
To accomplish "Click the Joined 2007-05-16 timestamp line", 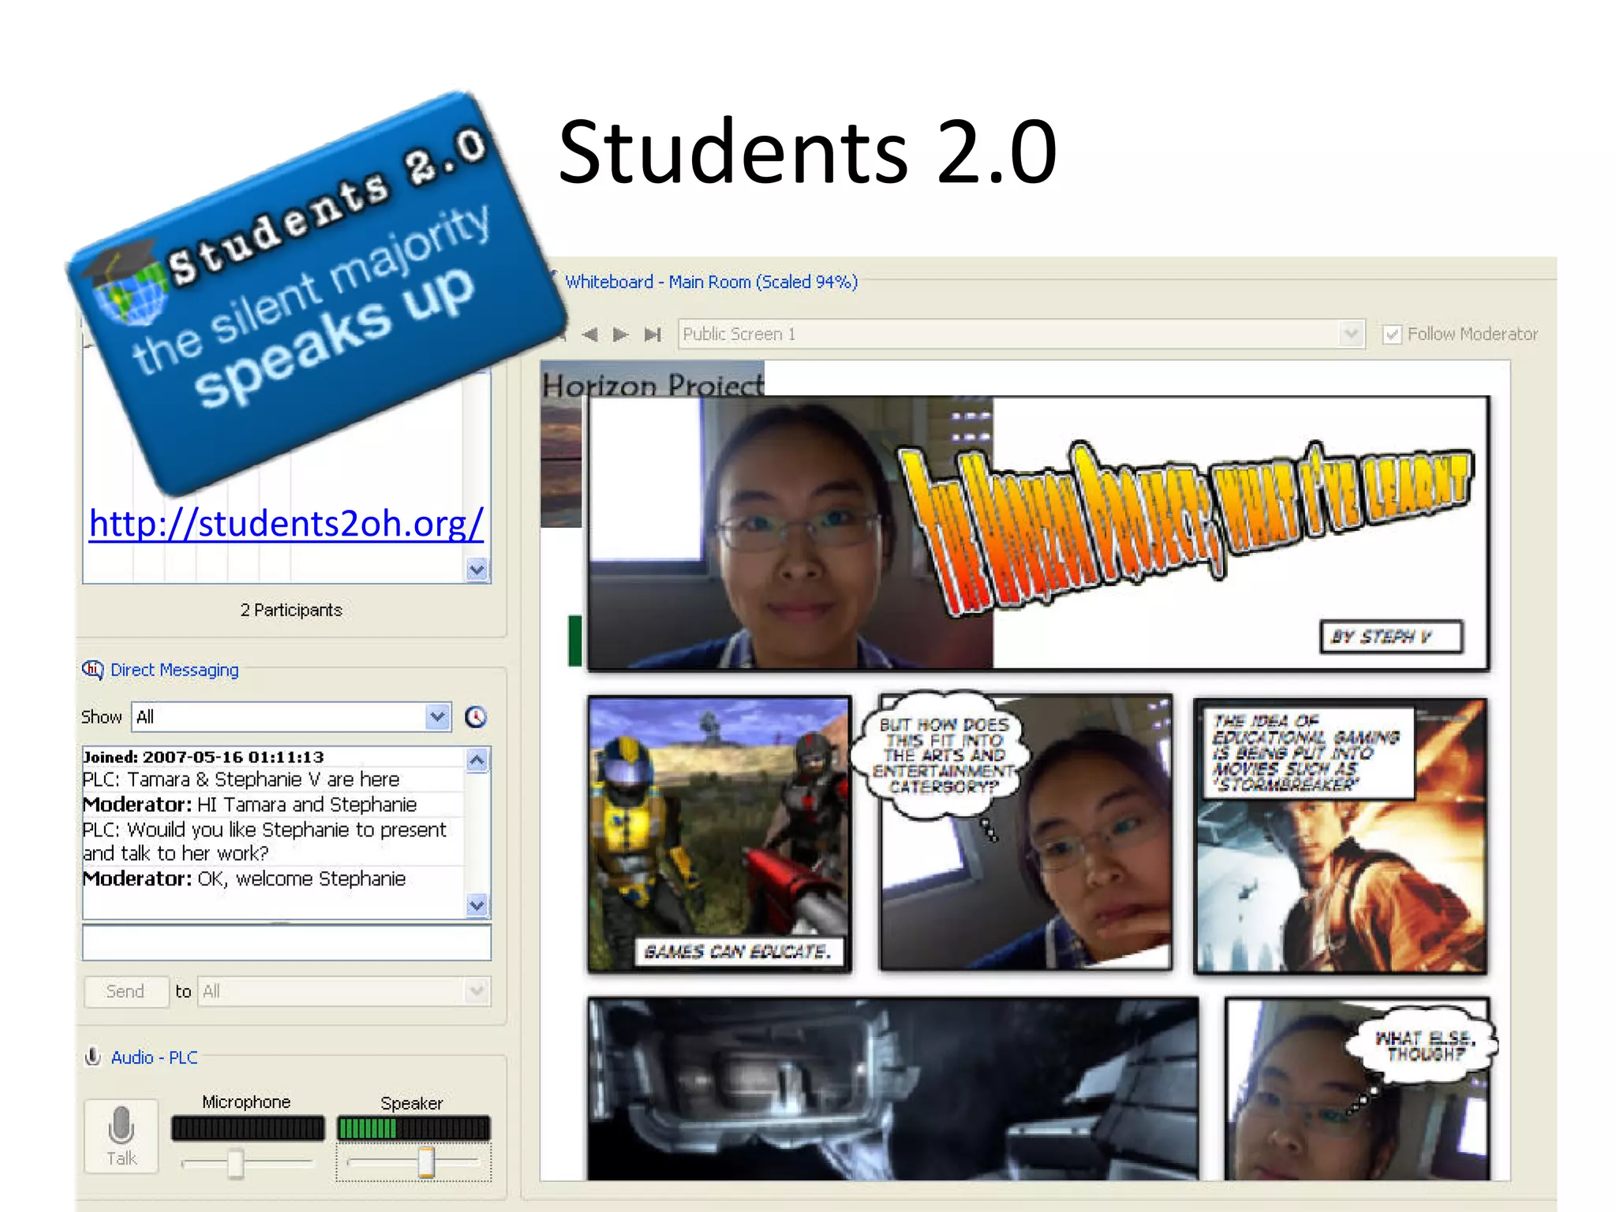I will tap(204, 757).
